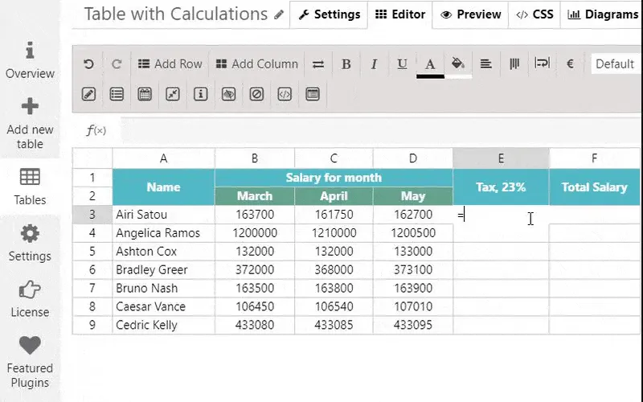643x402 pixels.
Task: Select the Ashton Cox cell
Action: click(164, 252)
